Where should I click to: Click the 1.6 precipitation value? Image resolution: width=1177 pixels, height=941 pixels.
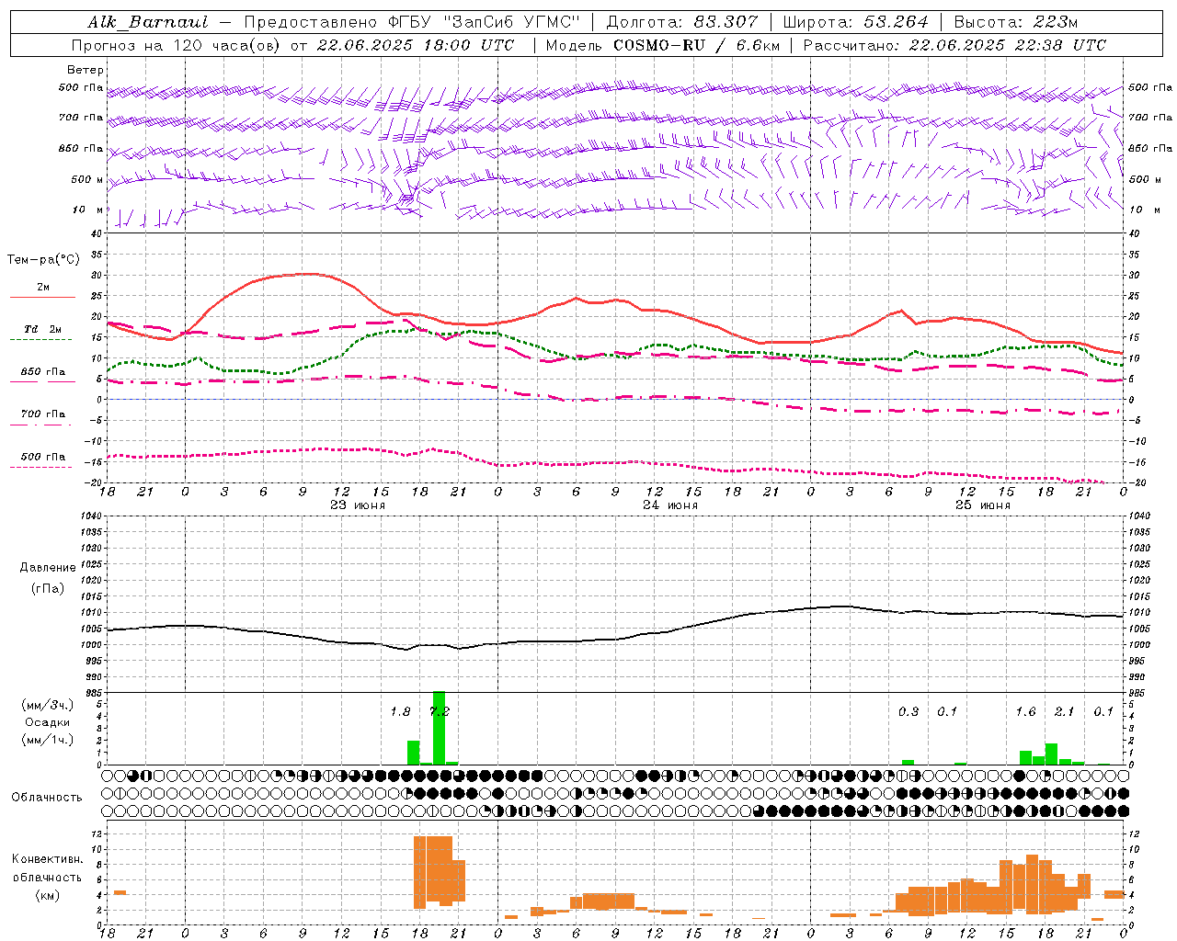coord(1025,712)
